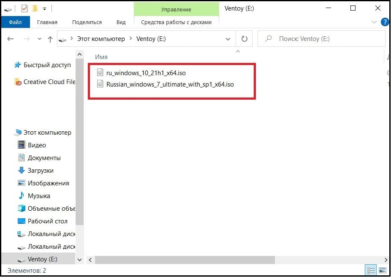Switch to details view in status bar
The width and height of the screenshot is (391, 277).
coord(371,271)
